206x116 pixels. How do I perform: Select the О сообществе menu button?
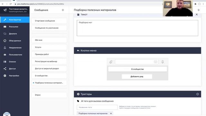pyautogui.click(x=137, y=69)
